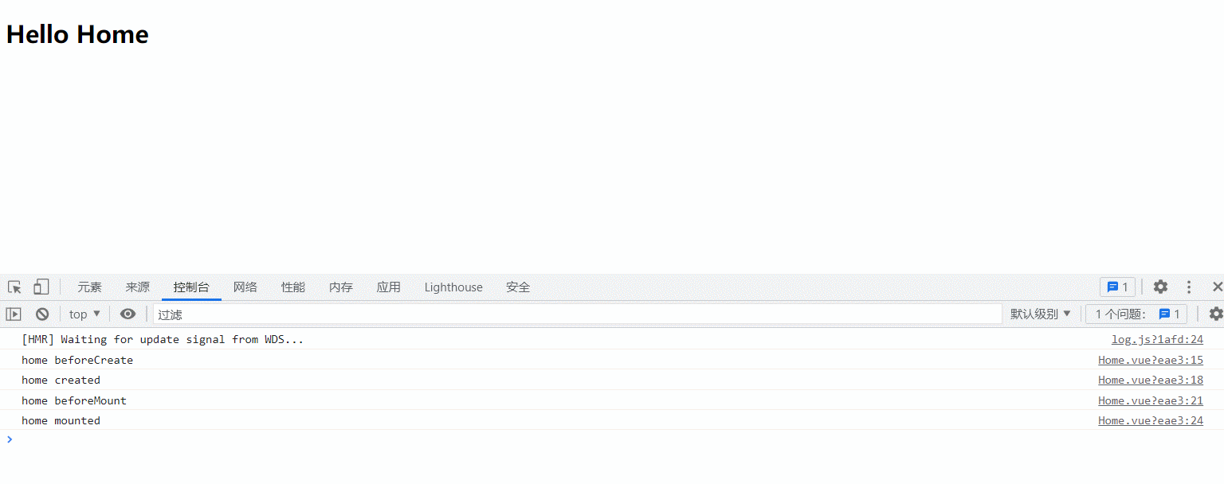Click the blue issues badge in tab bar
Image resolution: width=1224 pixels, height=484 pixels.
1117,287
